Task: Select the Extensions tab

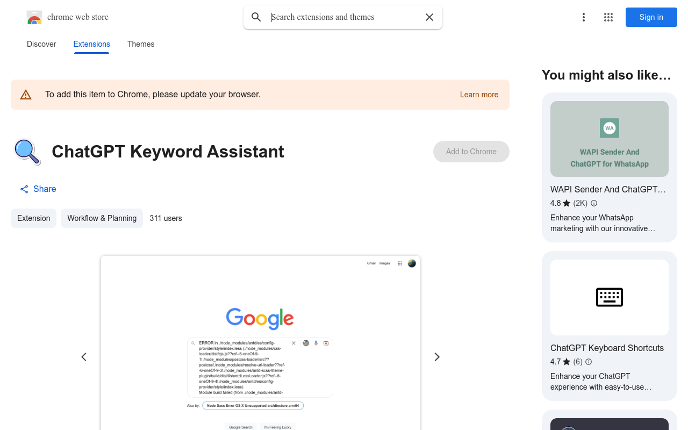Action: coord(92,44)
